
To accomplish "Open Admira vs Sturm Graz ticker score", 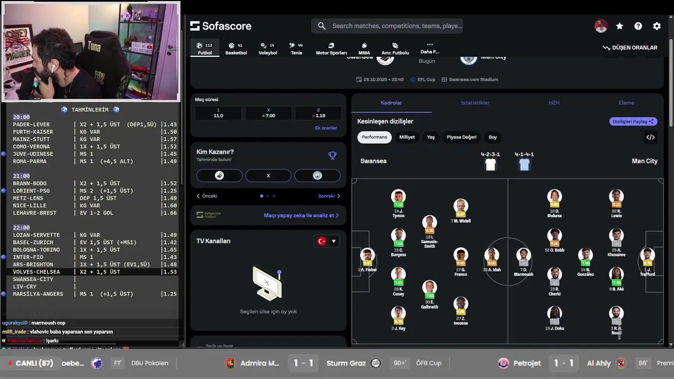I will coord(303,363).
